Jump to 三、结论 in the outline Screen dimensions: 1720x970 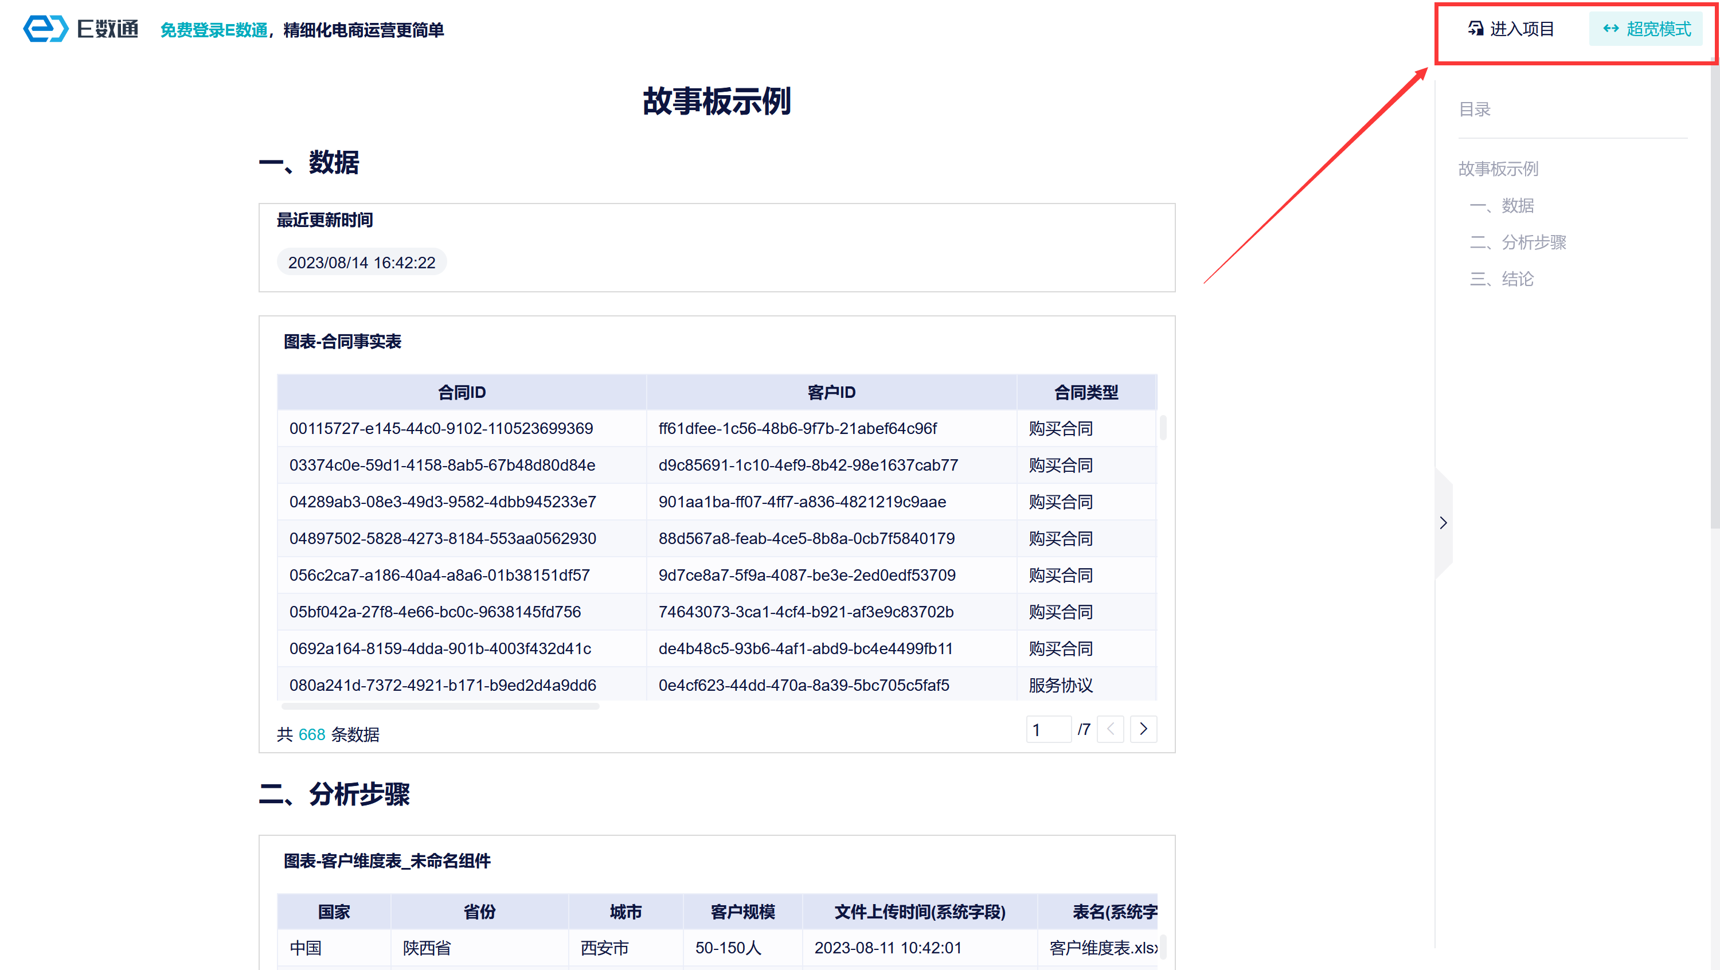(x=1502, y=279)
